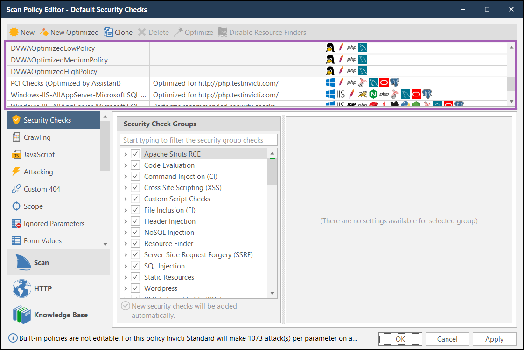Viewport: 524px width, 350px height.
Task: Collapse the Form Values sidebar section
Action: click(x=105, y=244)
